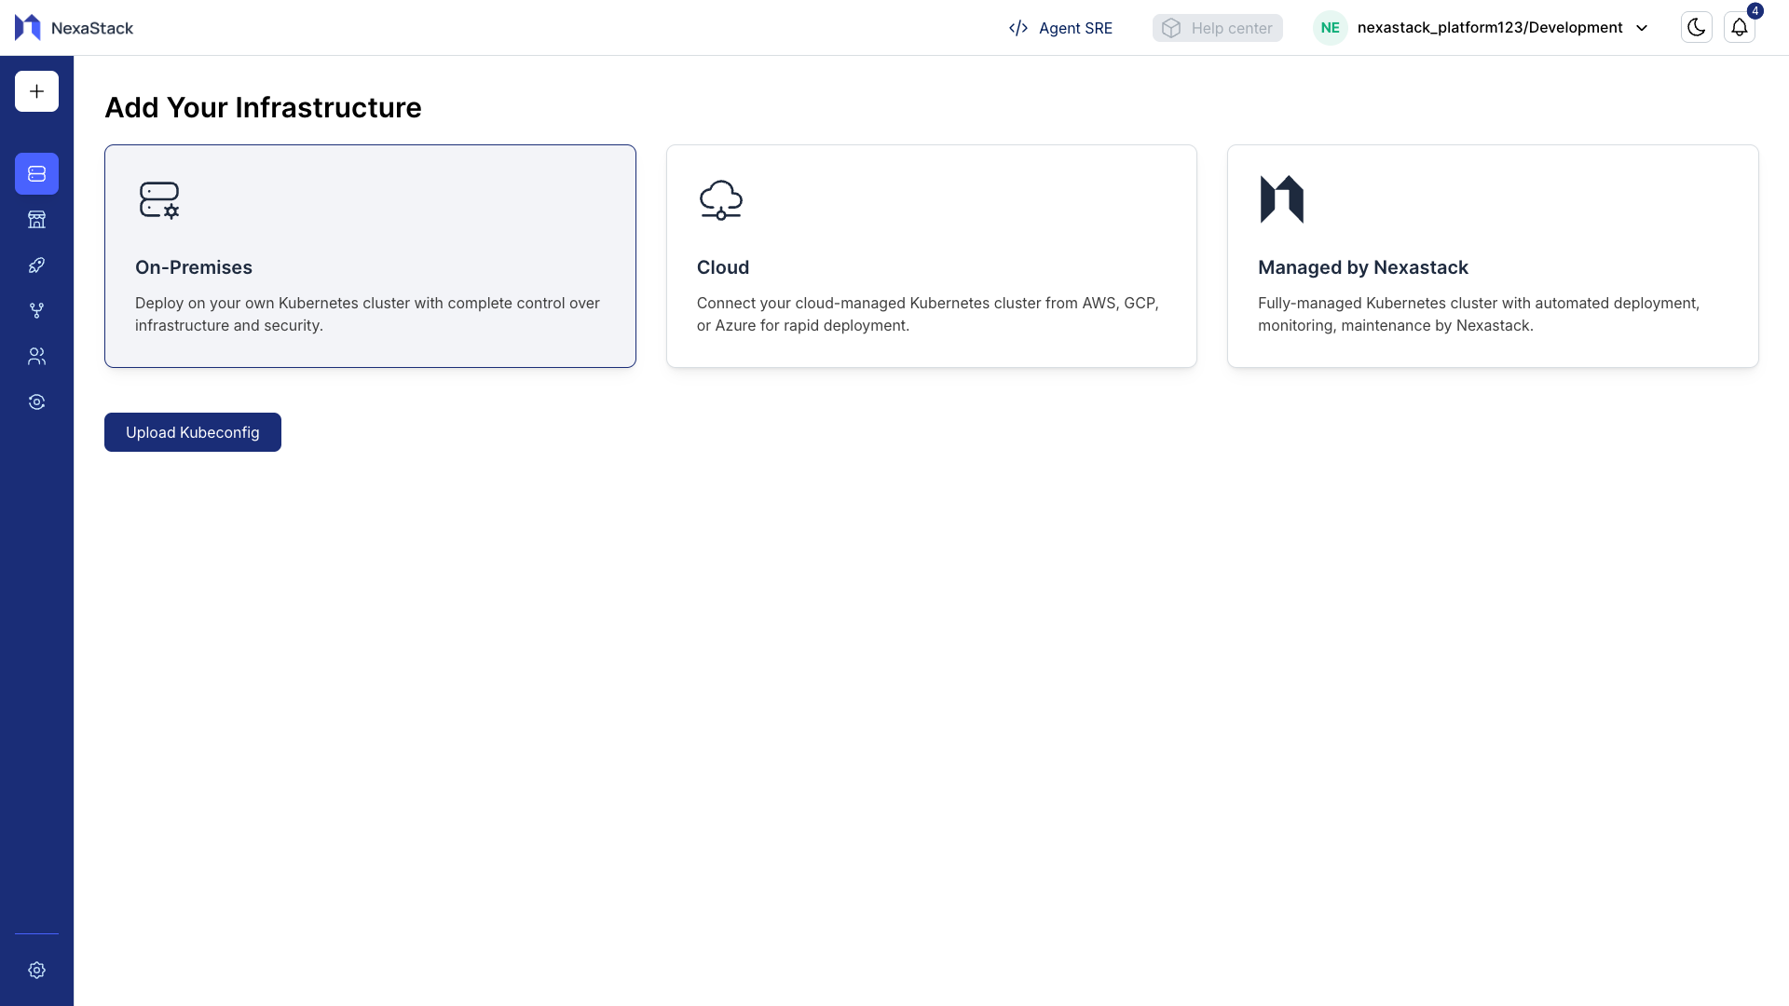This screenshot has height=1006, width=1789.
Task: Select the rocket launch icon in sidebar
Action: click(x=36, y=265)
